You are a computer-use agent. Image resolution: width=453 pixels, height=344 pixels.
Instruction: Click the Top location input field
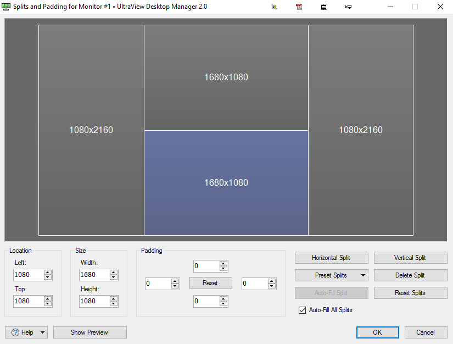29,301
